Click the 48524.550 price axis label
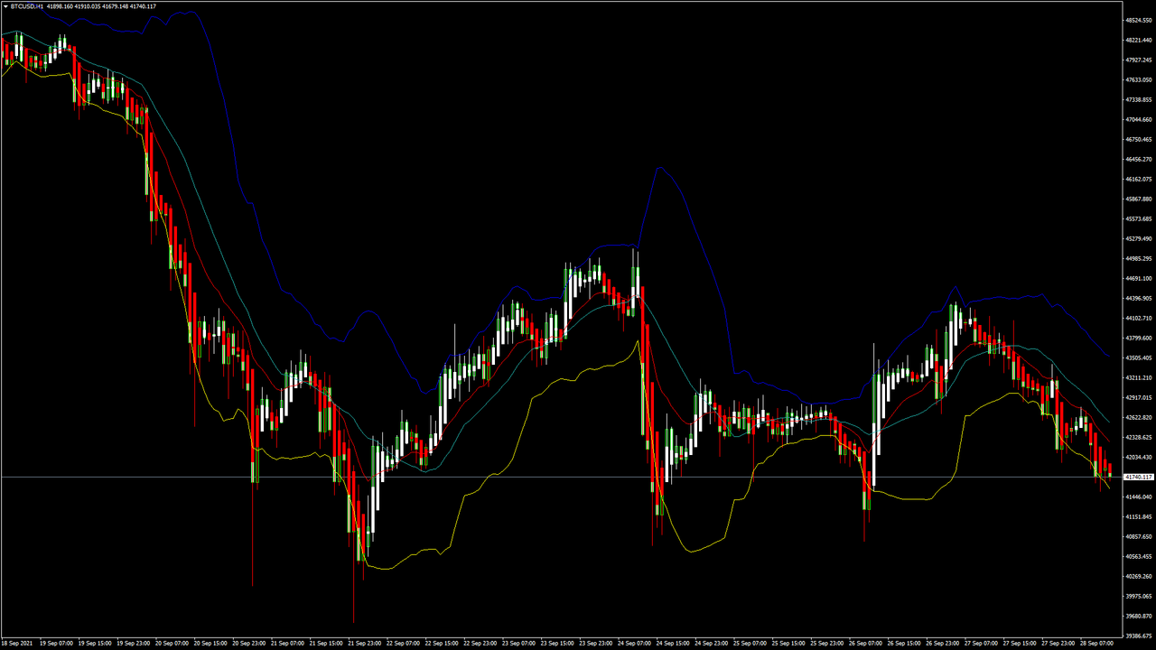The height and width of the screenshot is (650, 1156). coord(1138,20)
